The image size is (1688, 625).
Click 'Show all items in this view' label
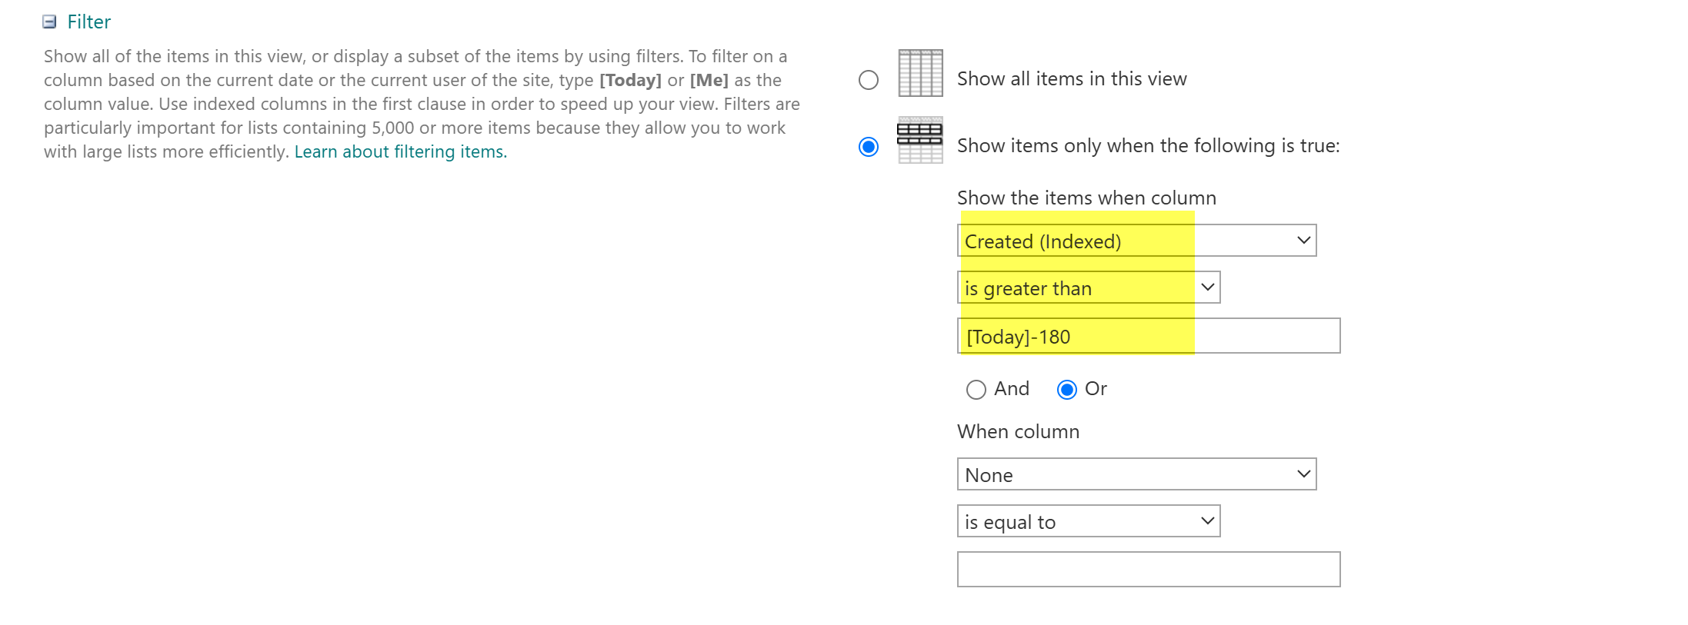click(1071, 79)
